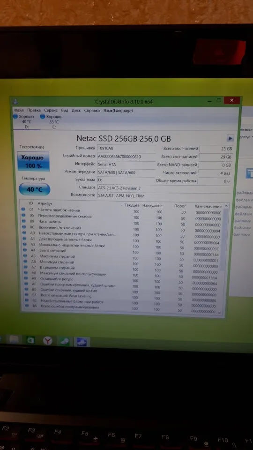Click the blue status dot of attribute A9
253x450 pixels.
pyautogui.click(x=26, y=278)
